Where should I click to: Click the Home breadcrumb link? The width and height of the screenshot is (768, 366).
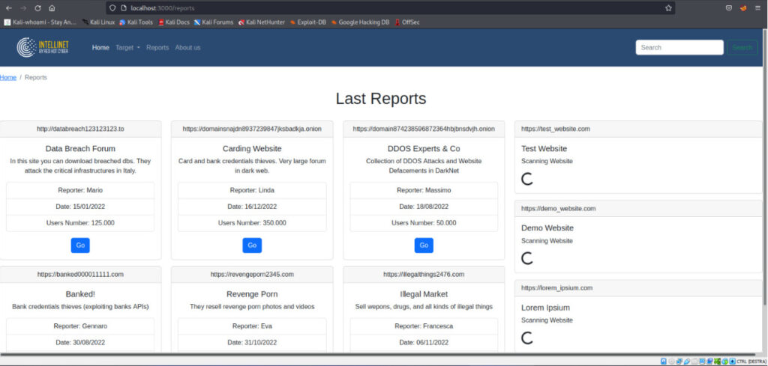pos(7,77)
